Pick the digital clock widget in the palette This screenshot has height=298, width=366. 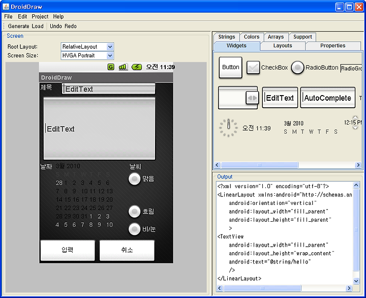[x=256, y=128]
